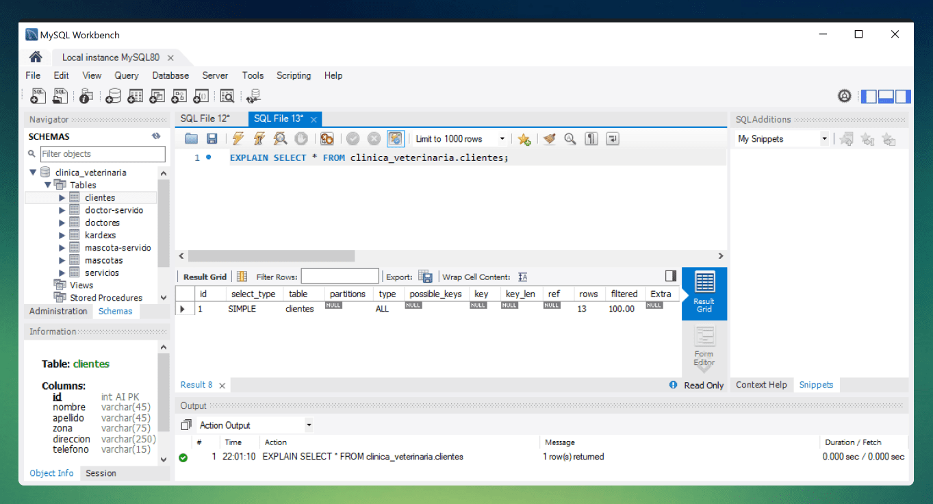The image size is (933, 504).
Task: Switch to the Form Editor view
Action: coord(704,347)
